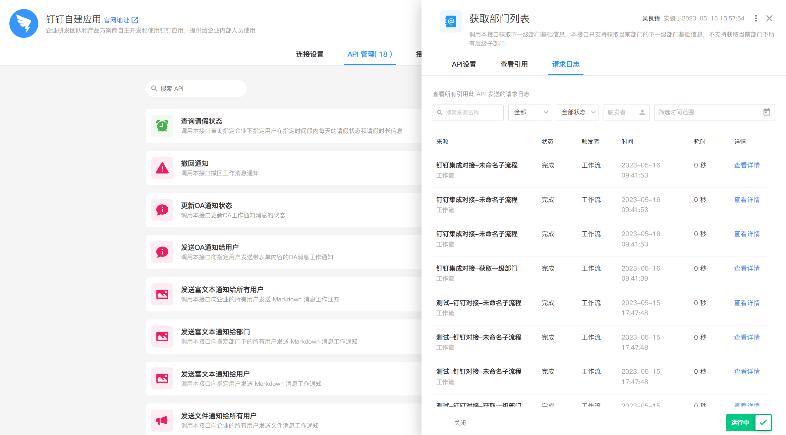The width and height of the screenshot is (786, 435).
Task: Open the 发送富文本通知给所有用户 API entry
Action: 284,294
